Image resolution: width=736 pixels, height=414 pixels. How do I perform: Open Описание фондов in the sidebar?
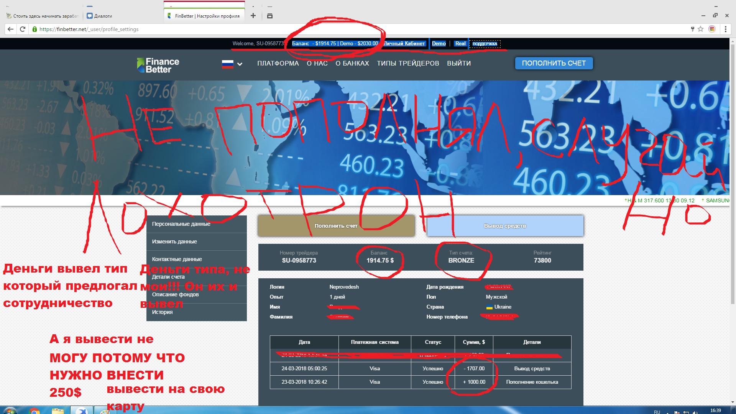tap(196, 294)
